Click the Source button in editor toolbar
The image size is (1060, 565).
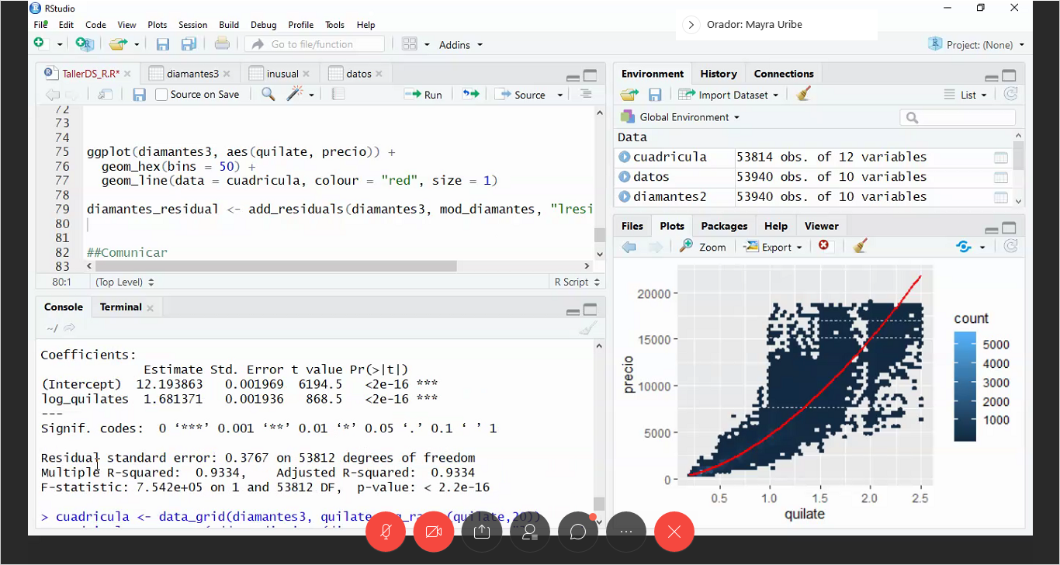[x=523, y=95]
